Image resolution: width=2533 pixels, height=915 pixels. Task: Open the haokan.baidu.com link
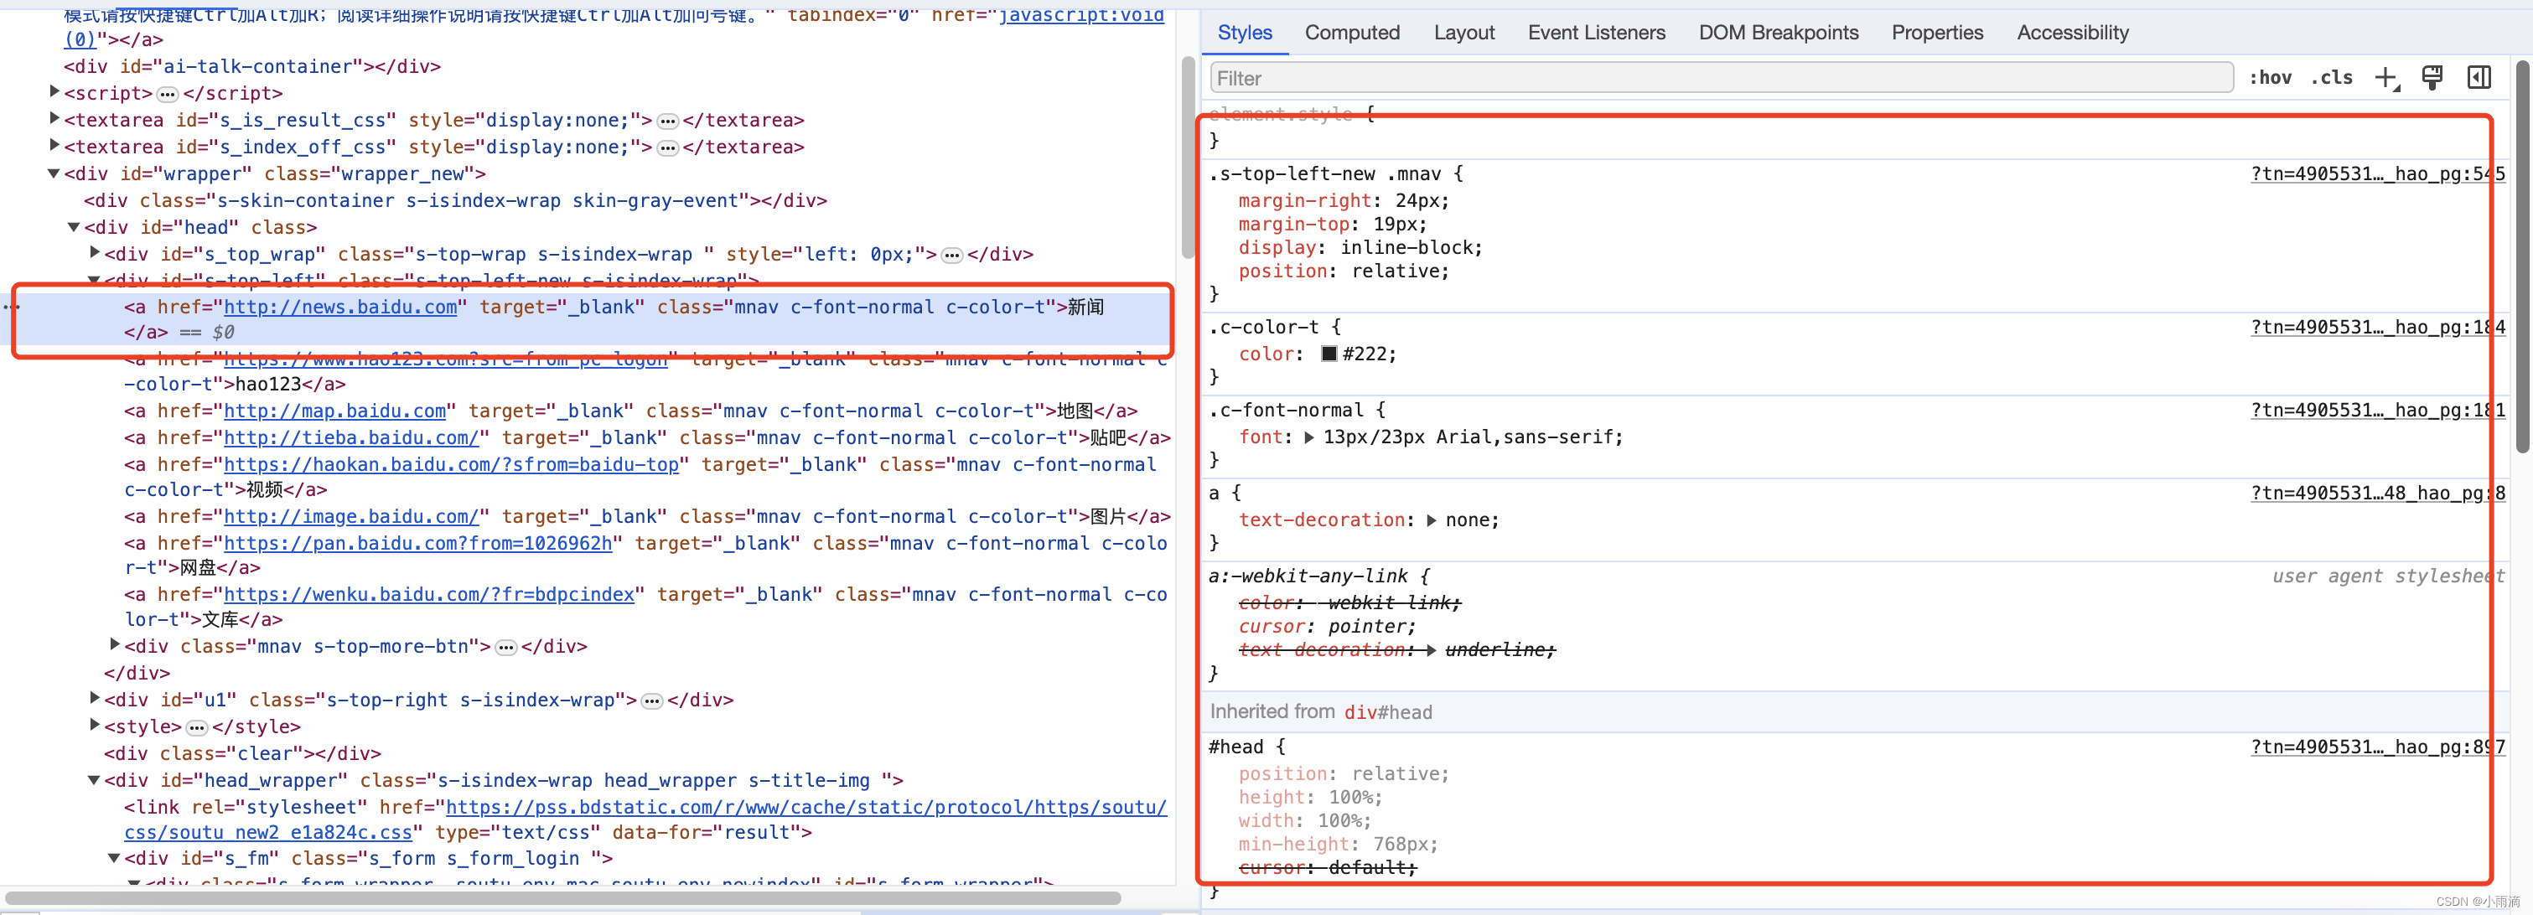click(451, 464)
